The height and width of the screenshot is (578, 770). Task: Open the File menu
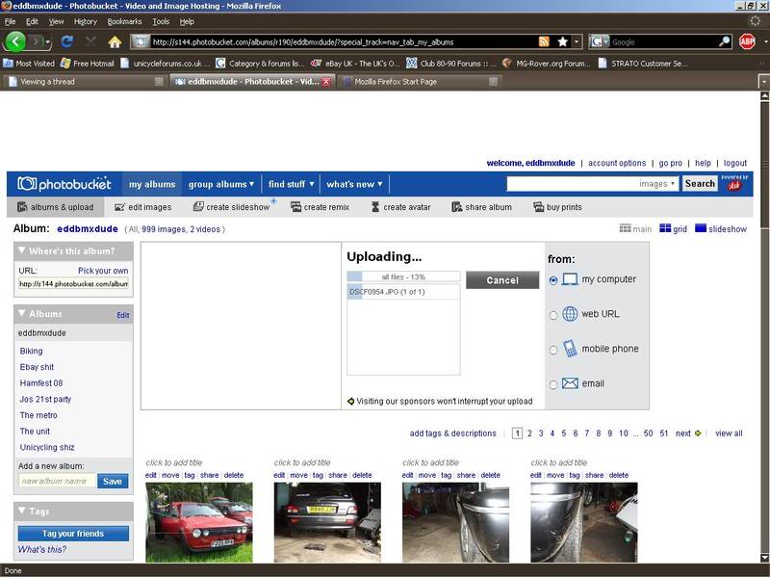(x=10, y=21)
